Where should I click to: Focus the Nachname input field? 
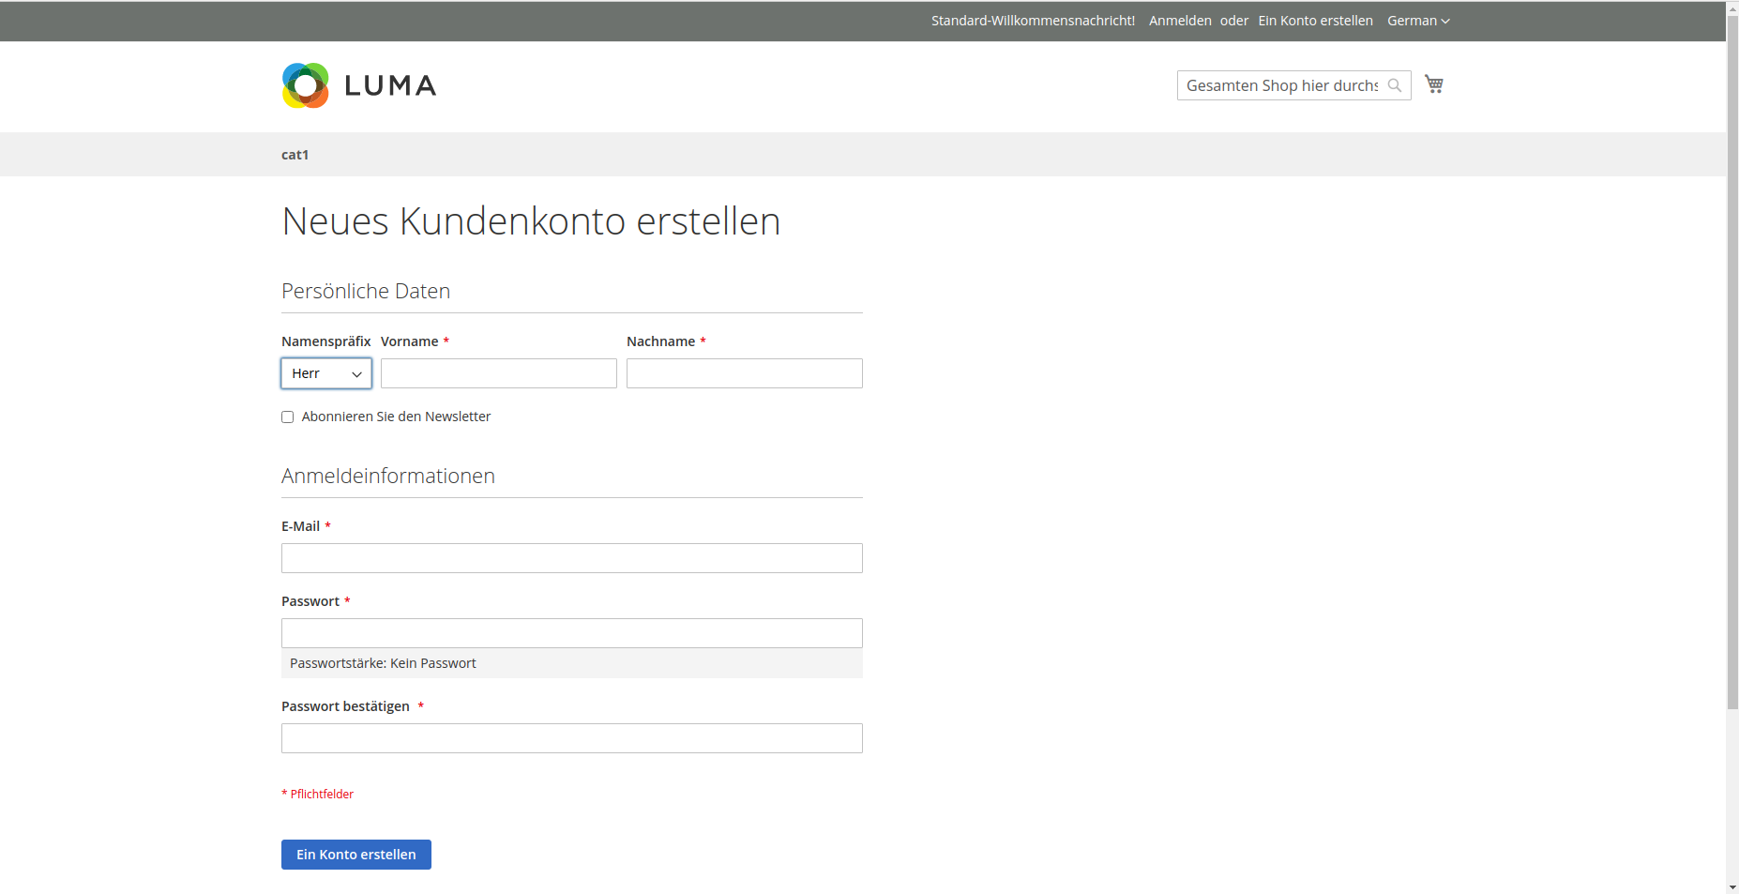click(x=745, y=373)
